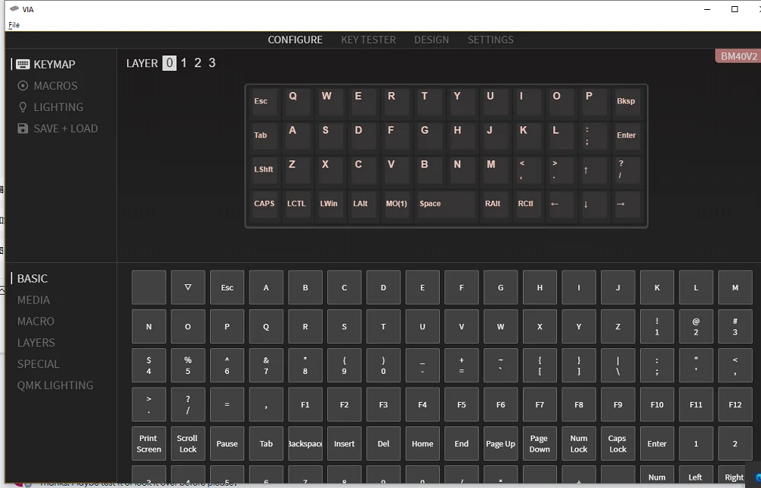Switch to the Configure tab

click(x=295, y=40)
